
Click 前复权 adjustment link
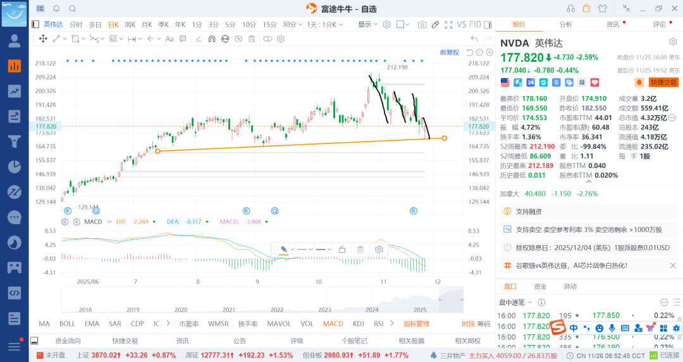[x=450, y=52]
